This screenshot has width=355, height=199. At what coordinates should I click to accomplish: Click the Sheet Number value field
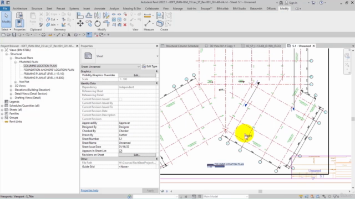coord(137,139)
